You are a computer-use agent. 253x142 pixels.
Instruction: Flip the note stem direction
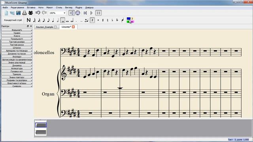pyautogui.click(x=123, y=20)
